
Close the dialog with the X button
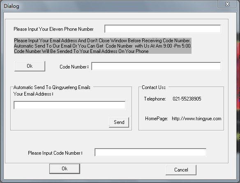click(227, 4)
